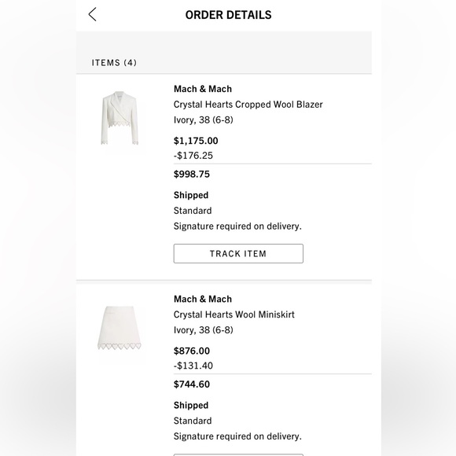
Task: Tap the blazer Shipped status label
Action: tap(191, 195)
